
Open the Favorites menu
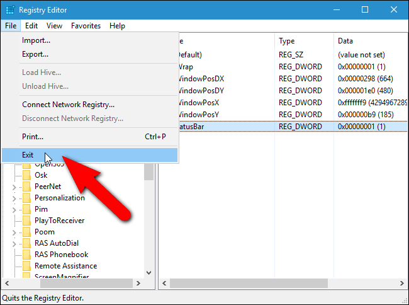pos(86,26)
